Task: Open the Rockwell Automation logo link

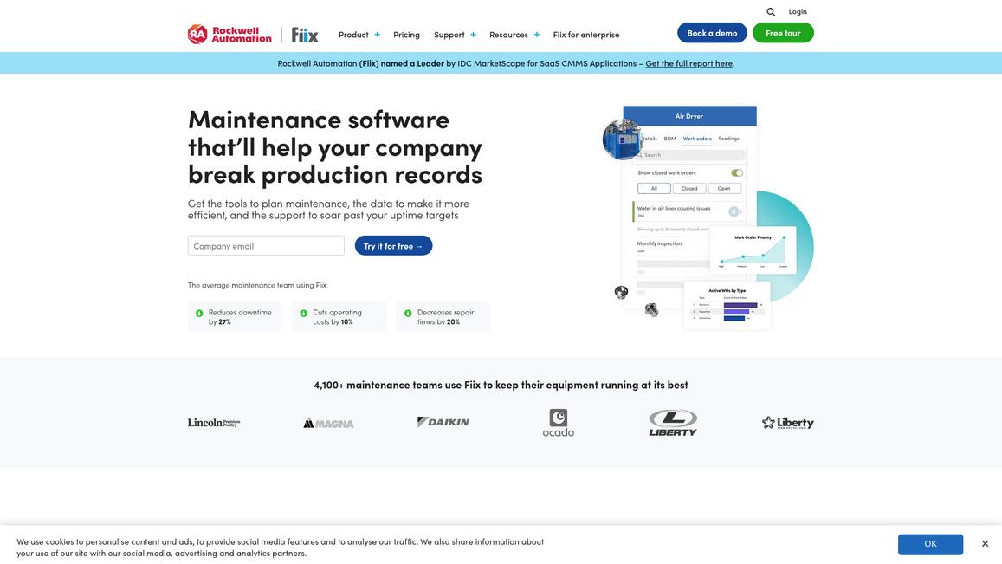Action: [229, 34]
